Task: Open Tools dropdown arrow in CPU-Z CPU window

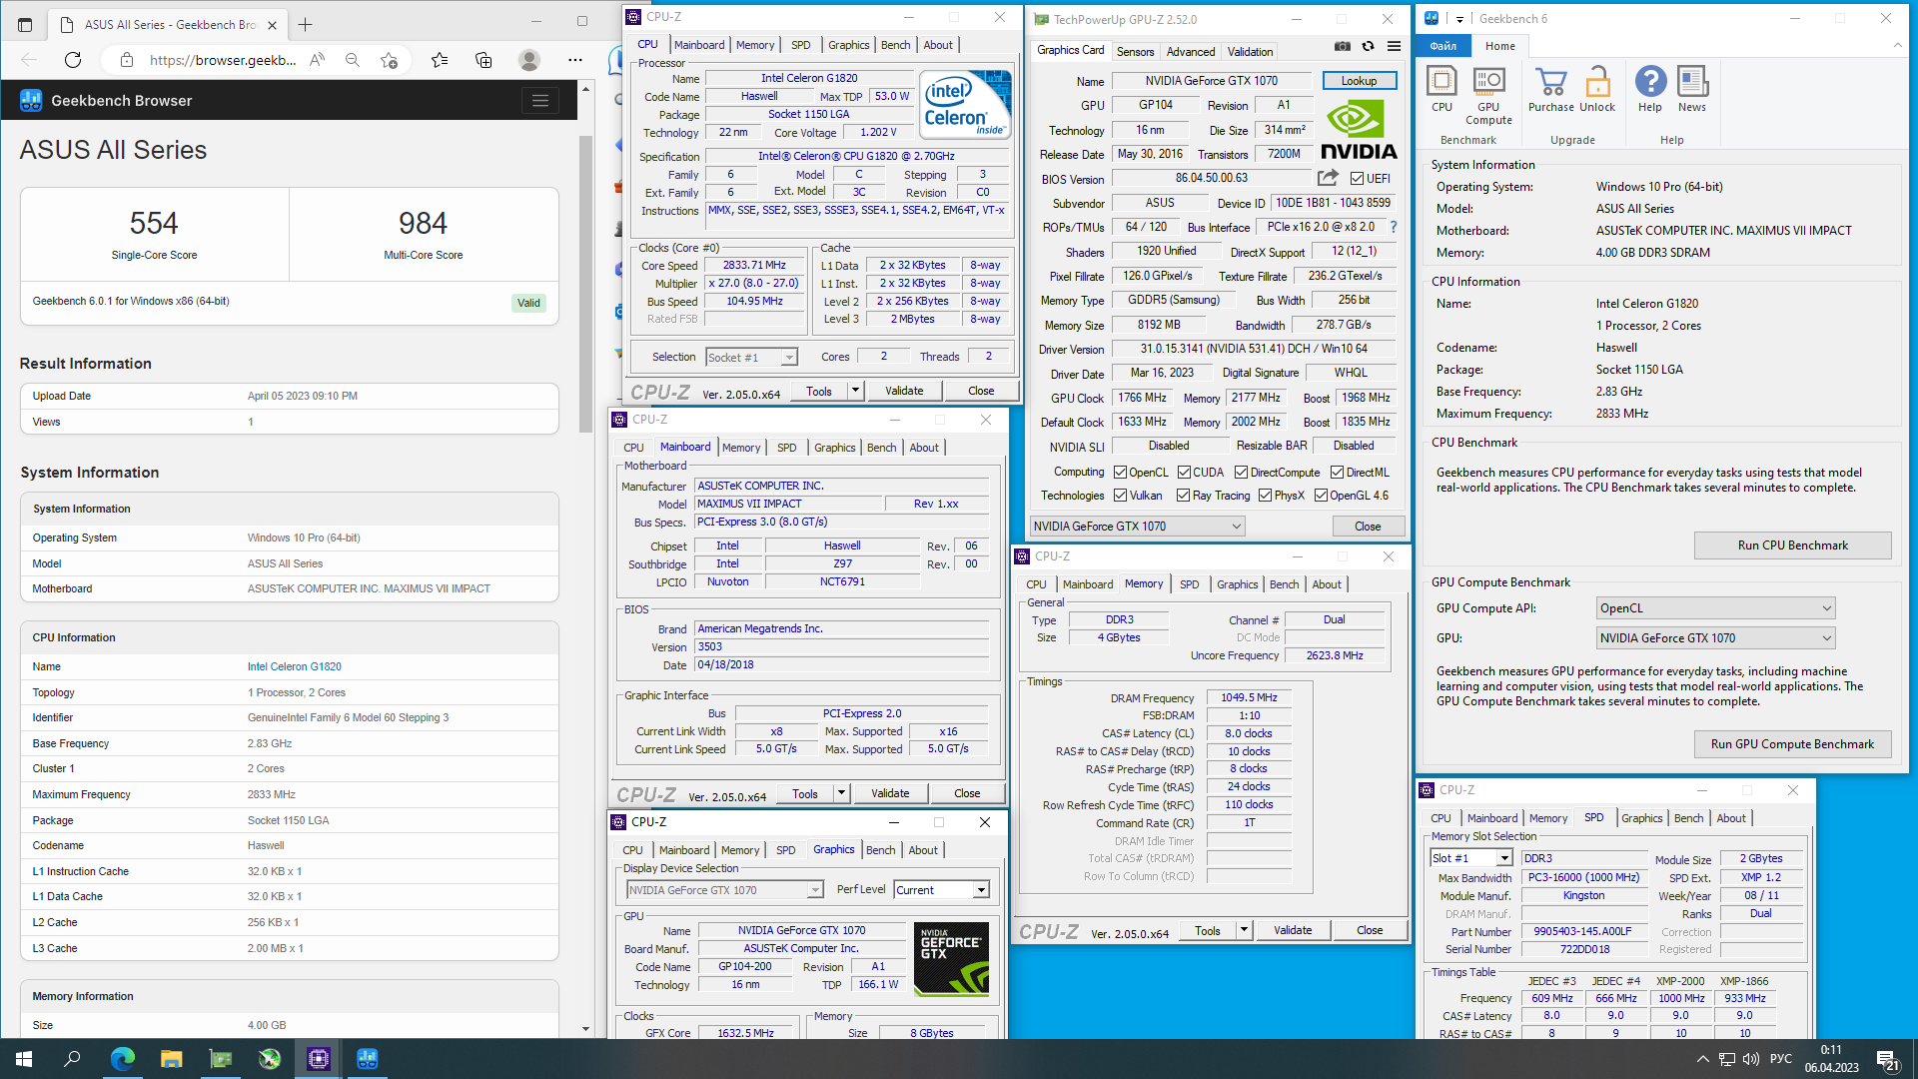Action: coord(856,391)
